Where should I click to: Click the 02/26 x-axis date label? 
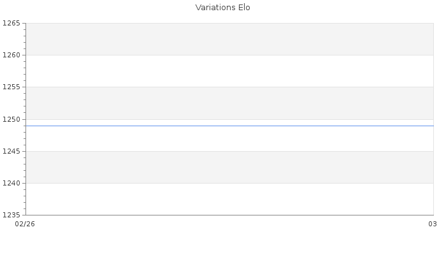pos(25,224)
